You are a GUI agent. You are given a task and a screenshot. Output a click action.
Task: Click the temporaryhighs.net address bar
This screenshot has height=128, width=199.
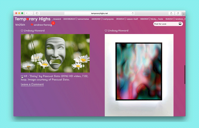click(x=100, y=13)
